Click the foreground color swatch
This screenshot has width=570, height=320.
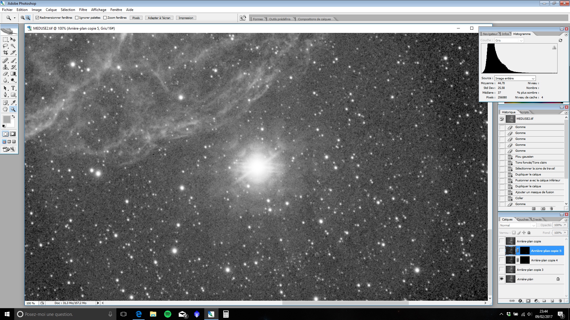click(x=7, y=119)
